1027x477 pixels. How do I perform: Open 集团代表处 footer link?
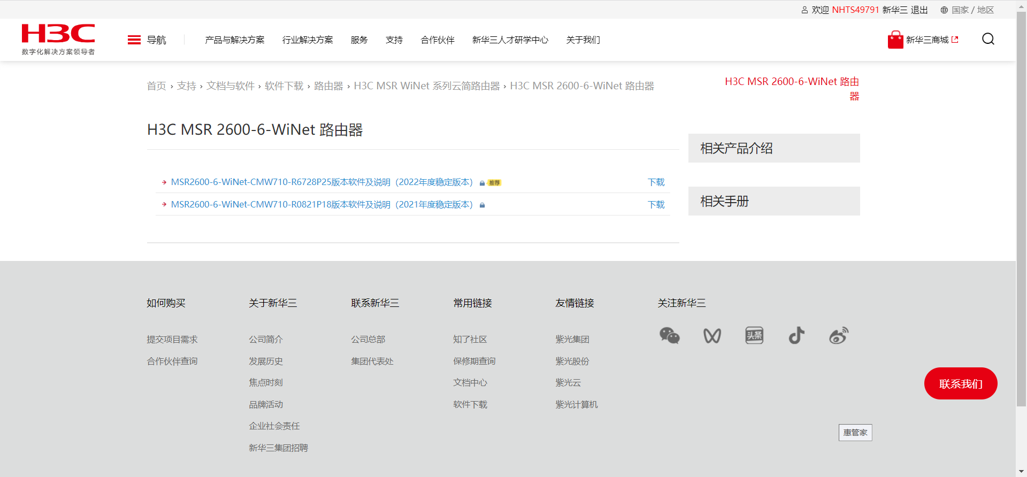[x=372, y=361]
